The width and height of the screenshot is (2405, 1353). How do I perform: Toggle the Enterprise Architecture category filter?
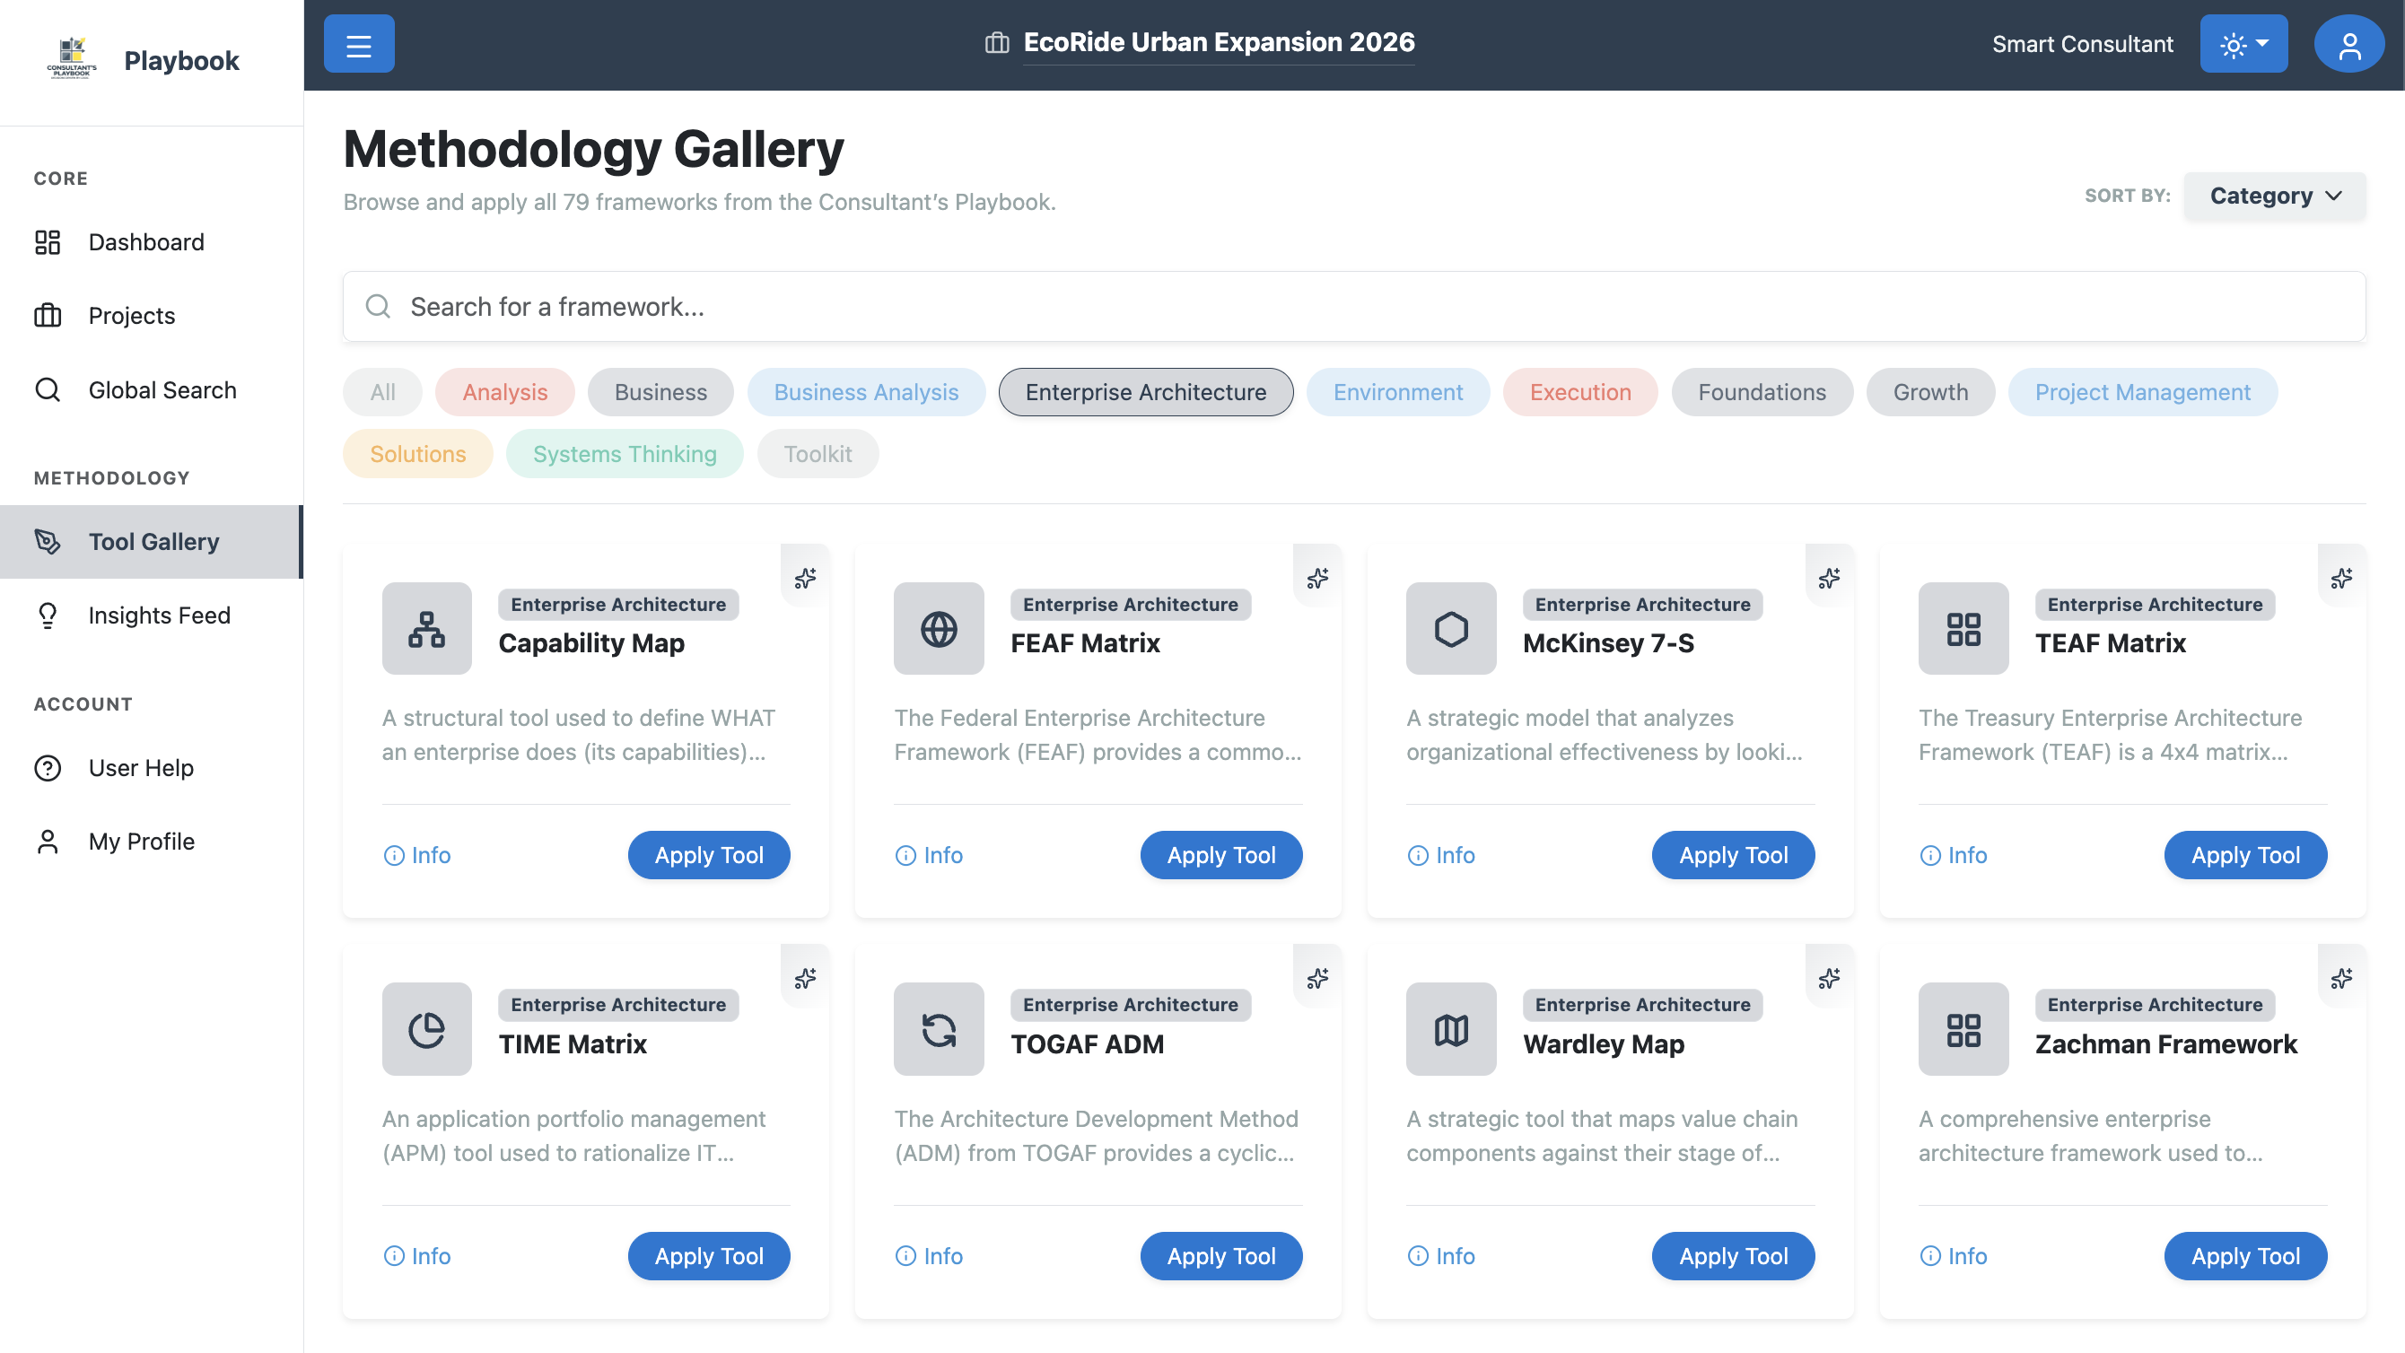pos(1144,392)
